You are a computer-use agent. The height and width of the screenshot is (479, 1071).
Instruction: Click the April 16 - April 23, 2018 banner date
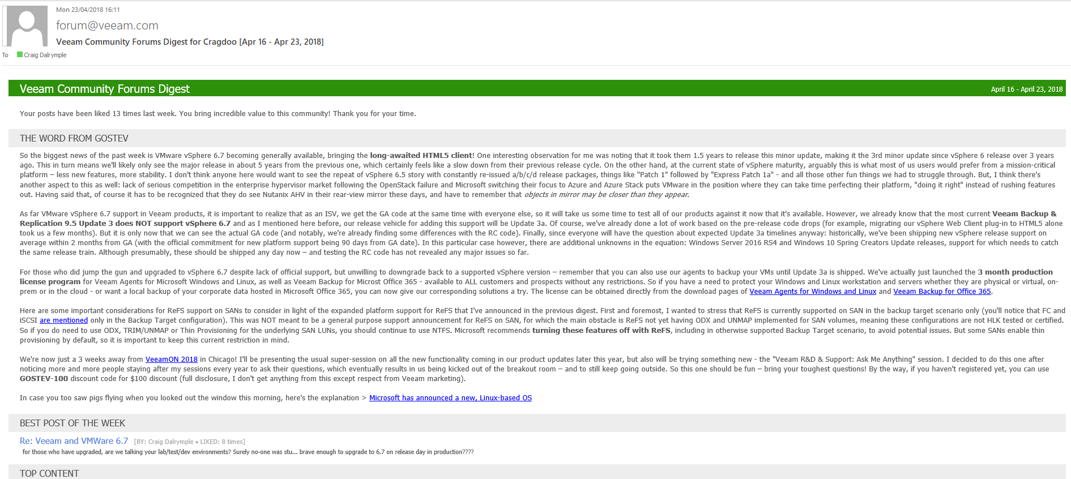pyautogui.click(x=1026, y=89)
